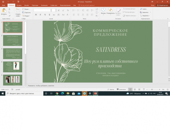This screenshot has width=170, height=135.
Task: Open Эффекты фигуры effects dropdown
Action: click(x=130, y=15)
